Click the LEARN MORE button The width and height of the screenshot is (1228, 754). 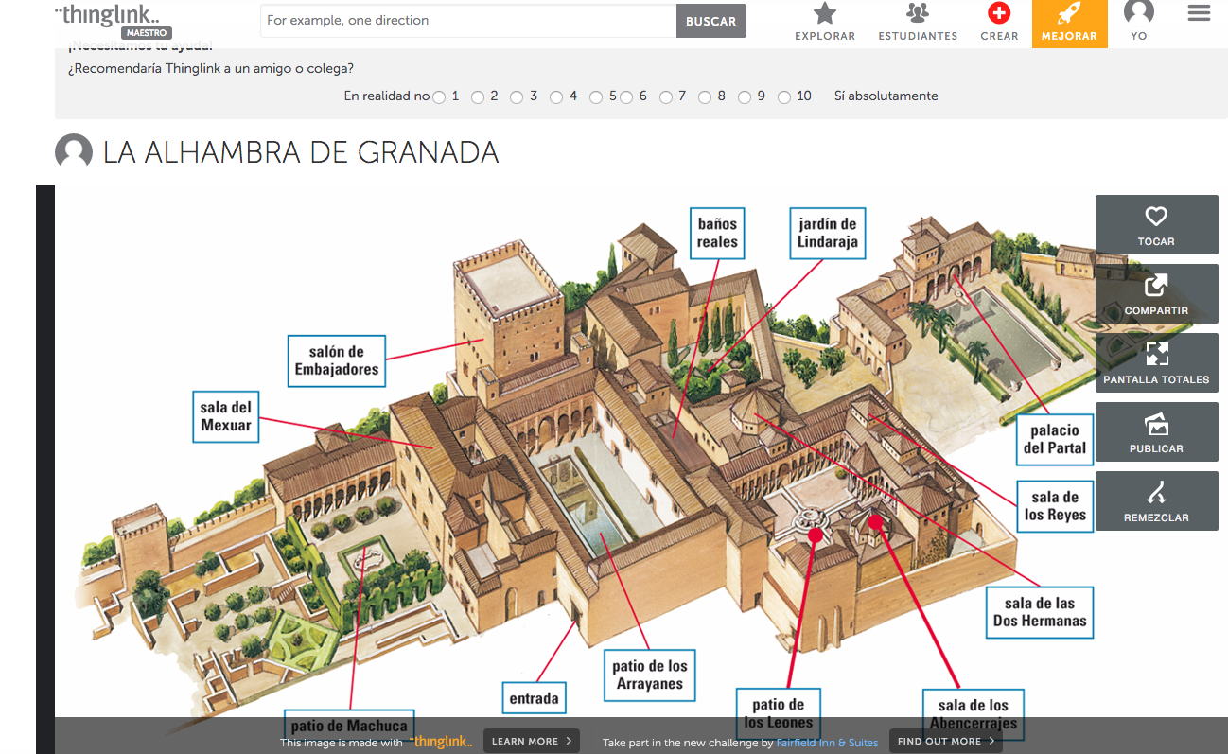pos(531,741)
